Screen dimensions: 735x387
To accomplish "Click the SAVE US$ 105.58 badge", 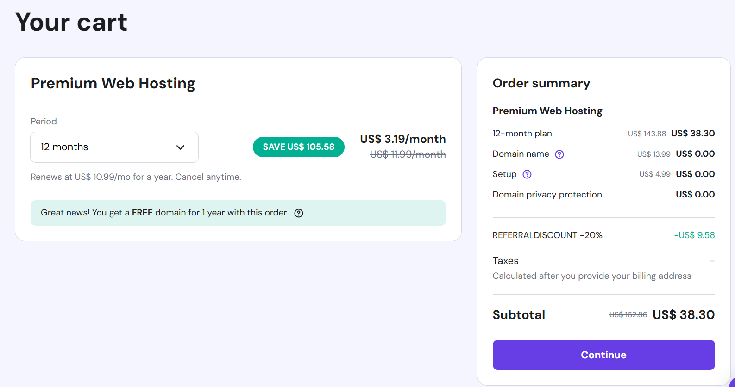I will coord(299,147).
